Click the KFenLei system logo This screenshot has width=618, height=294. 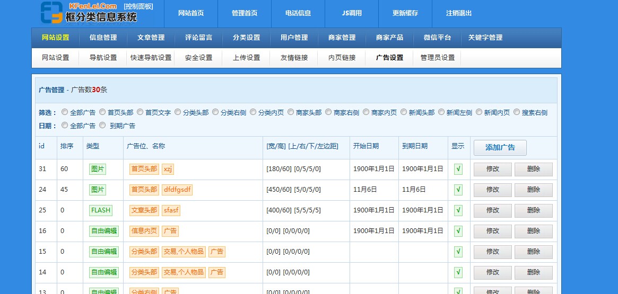click(x=89, y=13)
